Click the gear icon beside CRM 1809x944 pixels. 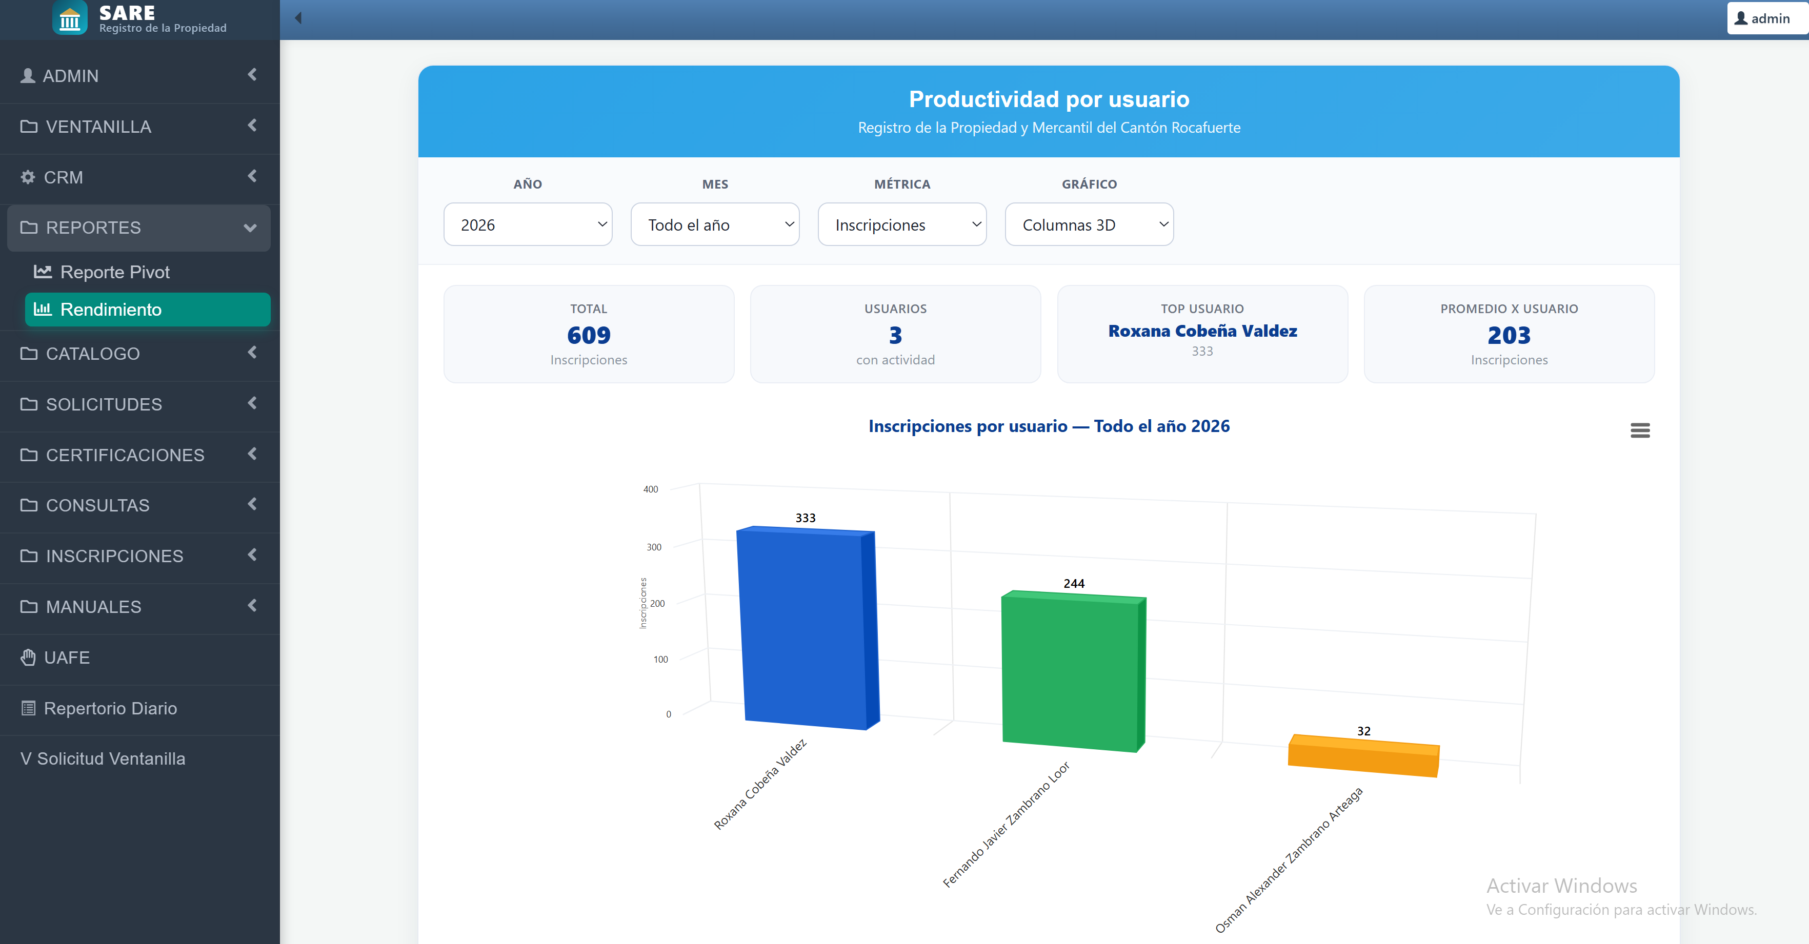(27, 177)
